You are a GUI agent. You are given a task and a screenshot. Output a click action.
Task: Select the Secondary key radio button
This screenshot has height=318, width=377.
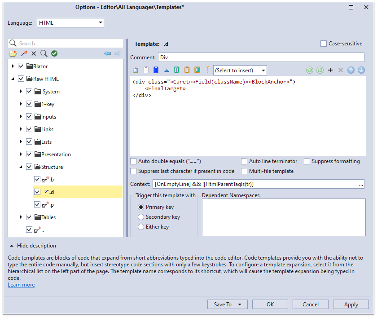point(141,217)
